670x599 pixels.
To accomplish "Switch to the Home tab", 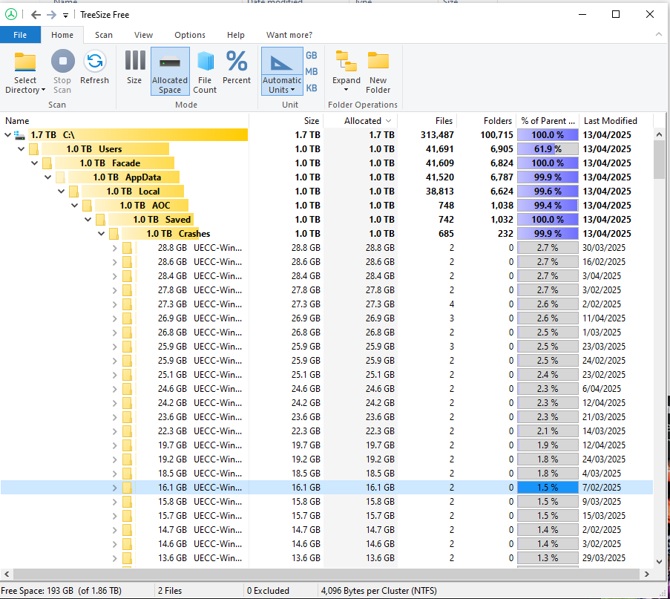I will click(x=62, y=35).
